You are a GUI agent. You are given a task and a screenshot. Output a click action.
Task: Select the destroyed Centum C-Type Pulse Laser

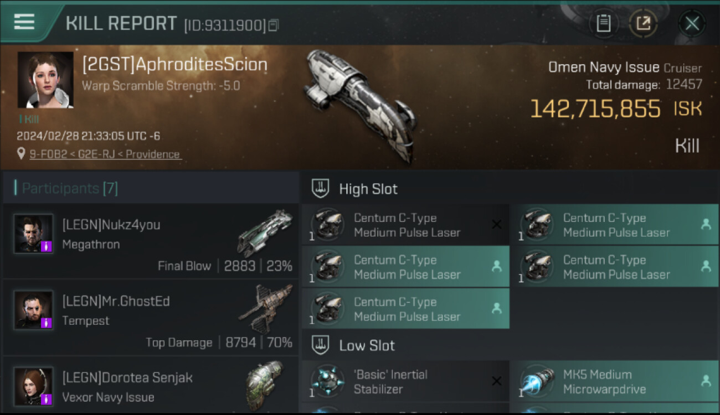[405, 225]
